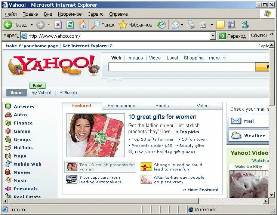Click the grey Forward arrow icon
This screenshot has height=215, width=277.
tap(40, 25)
